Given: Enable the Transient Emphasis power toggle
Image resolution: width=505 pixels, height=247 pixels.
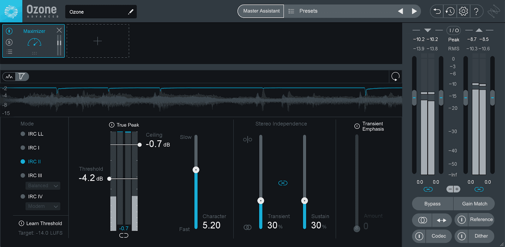Looking at the screenshot, I should [x=357, y=126].
